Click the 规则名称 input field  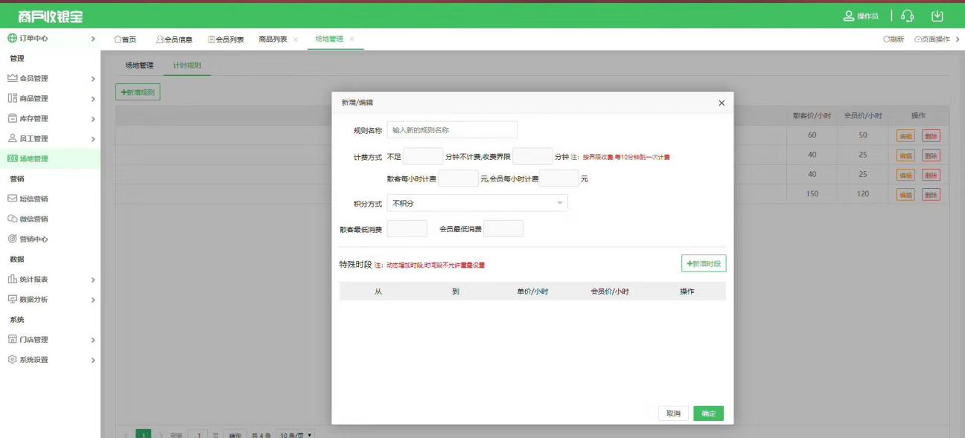tap(452, 130)
